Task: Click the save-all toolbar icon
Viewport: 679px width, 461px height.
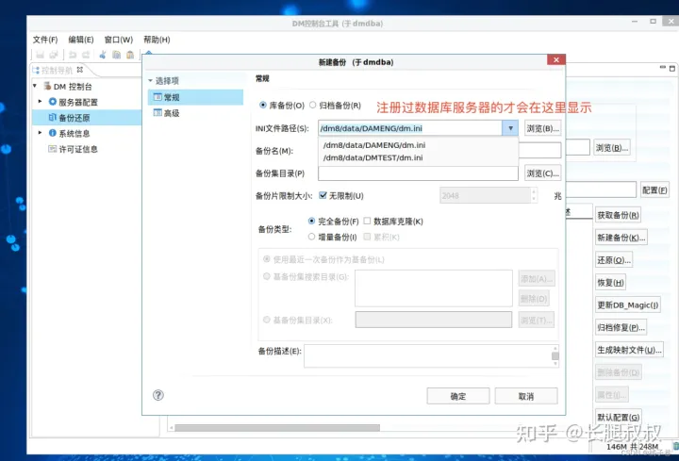Action: (53, 55)
